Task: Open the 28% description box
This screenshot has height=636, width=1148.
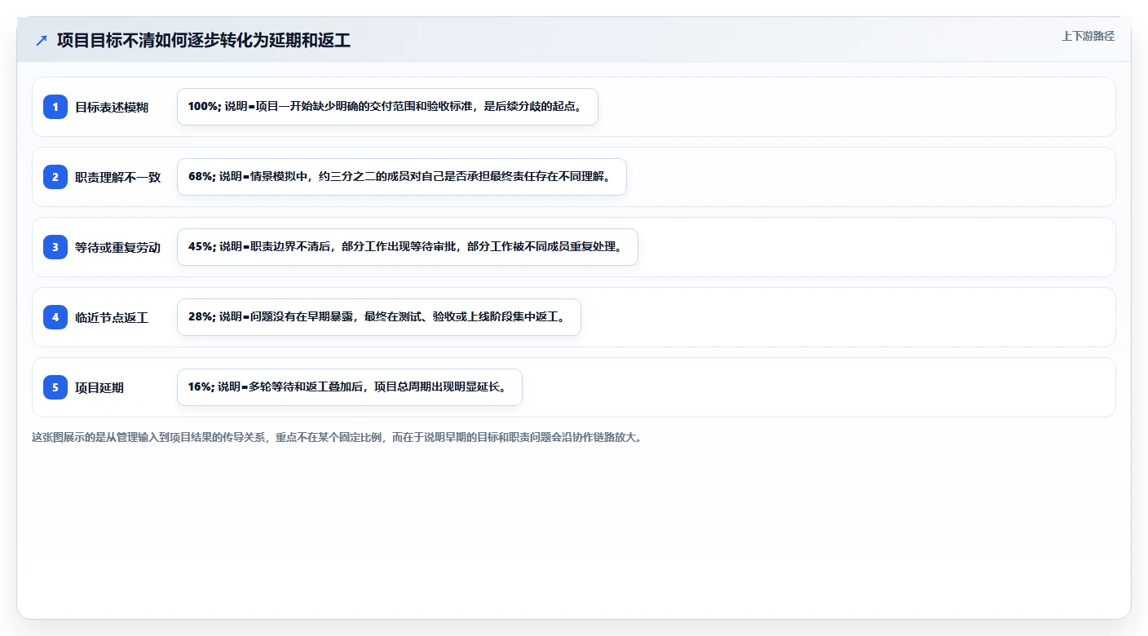Action: click(x=379, y=317)
